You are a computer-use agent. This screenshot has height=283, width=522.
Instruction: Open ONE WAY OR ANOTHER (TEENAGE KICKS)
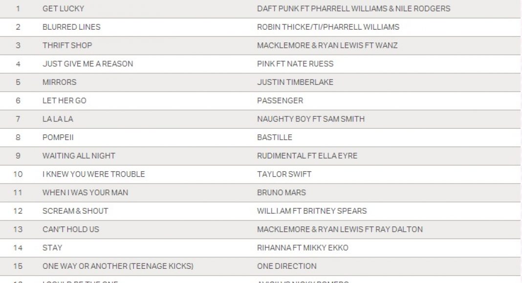pyautogui.click(x=118, y=266)
